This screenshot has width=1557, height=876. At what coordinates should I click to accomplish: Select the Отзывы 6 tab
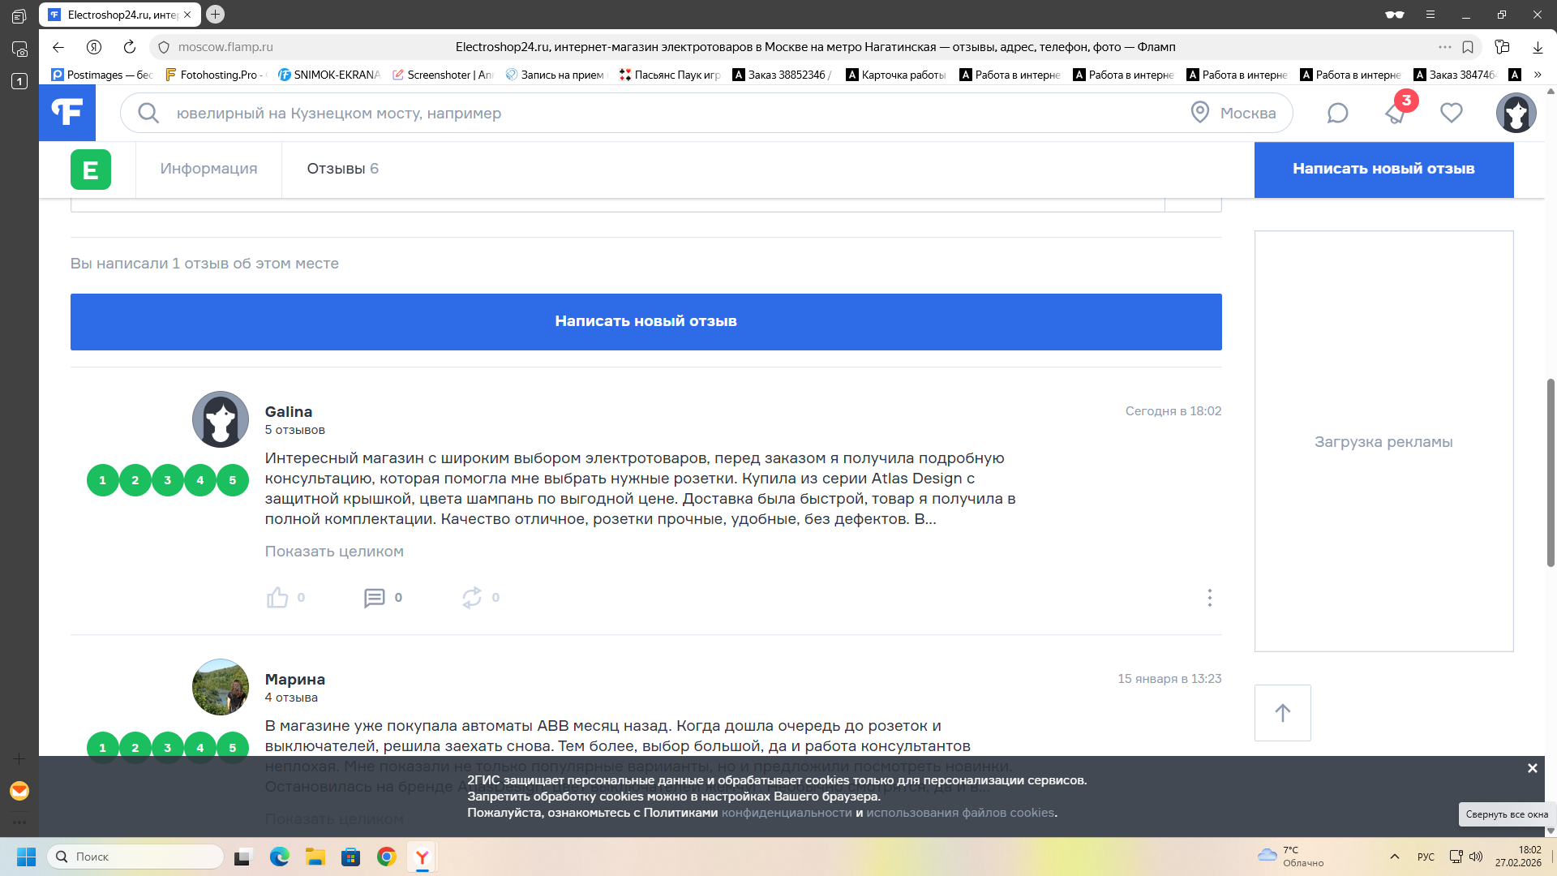(342, 169)
